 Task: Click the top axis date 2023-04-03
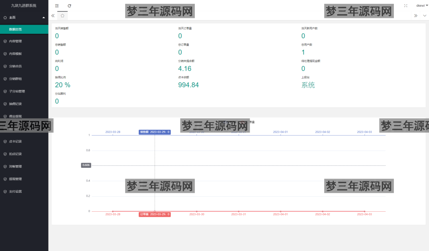point(364,132)
